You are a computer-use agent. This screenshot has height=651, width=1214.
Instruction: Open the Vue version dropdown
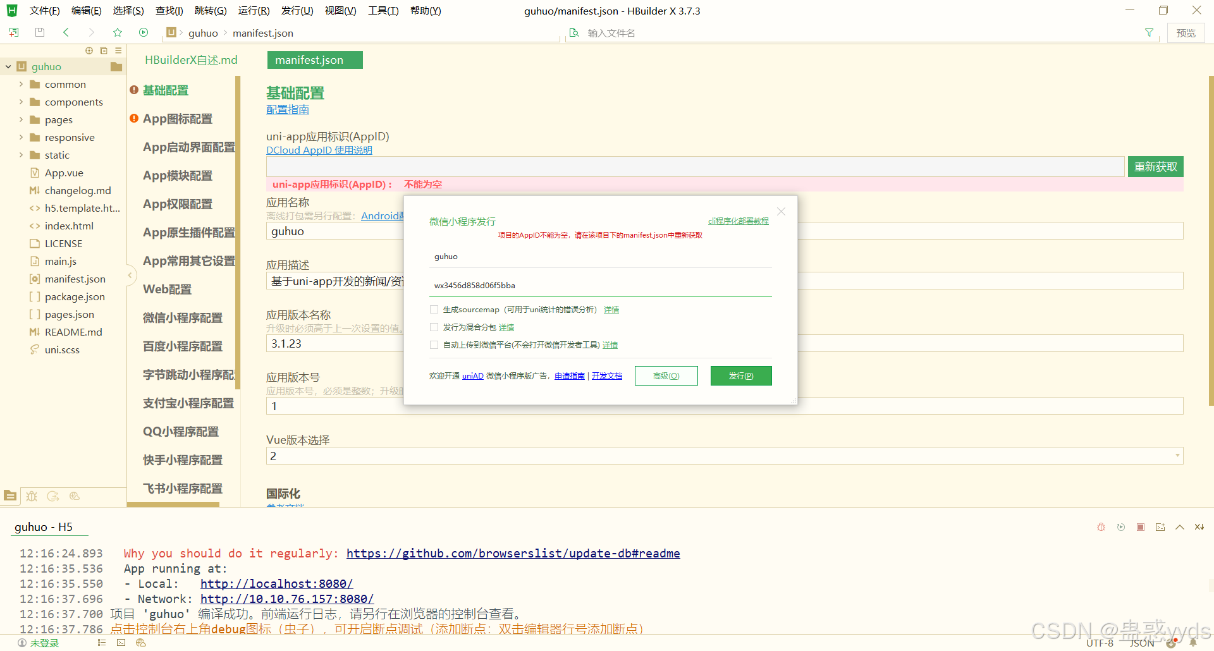[x=725, y=456]
